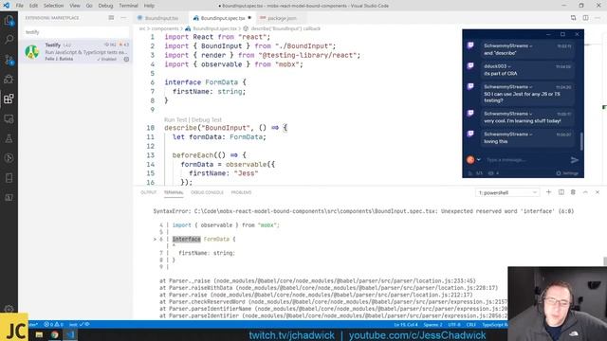Viewport: 607px width, 341px height.
Task: Switch to the PROBLEMS panel tab
Action: pyautogui.click(x=241, y=192)
